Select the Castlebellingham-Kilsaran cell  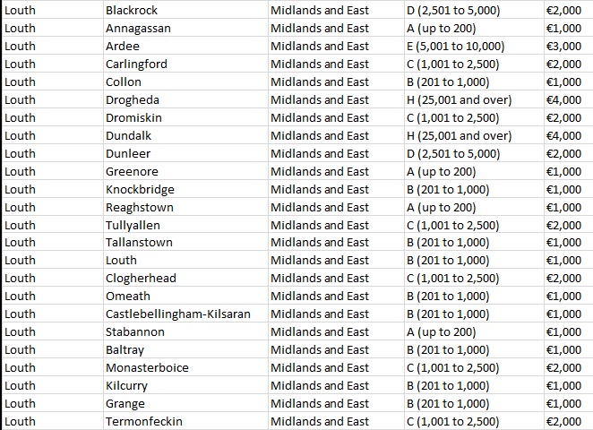pyautogui.click(x=185, y=314)
